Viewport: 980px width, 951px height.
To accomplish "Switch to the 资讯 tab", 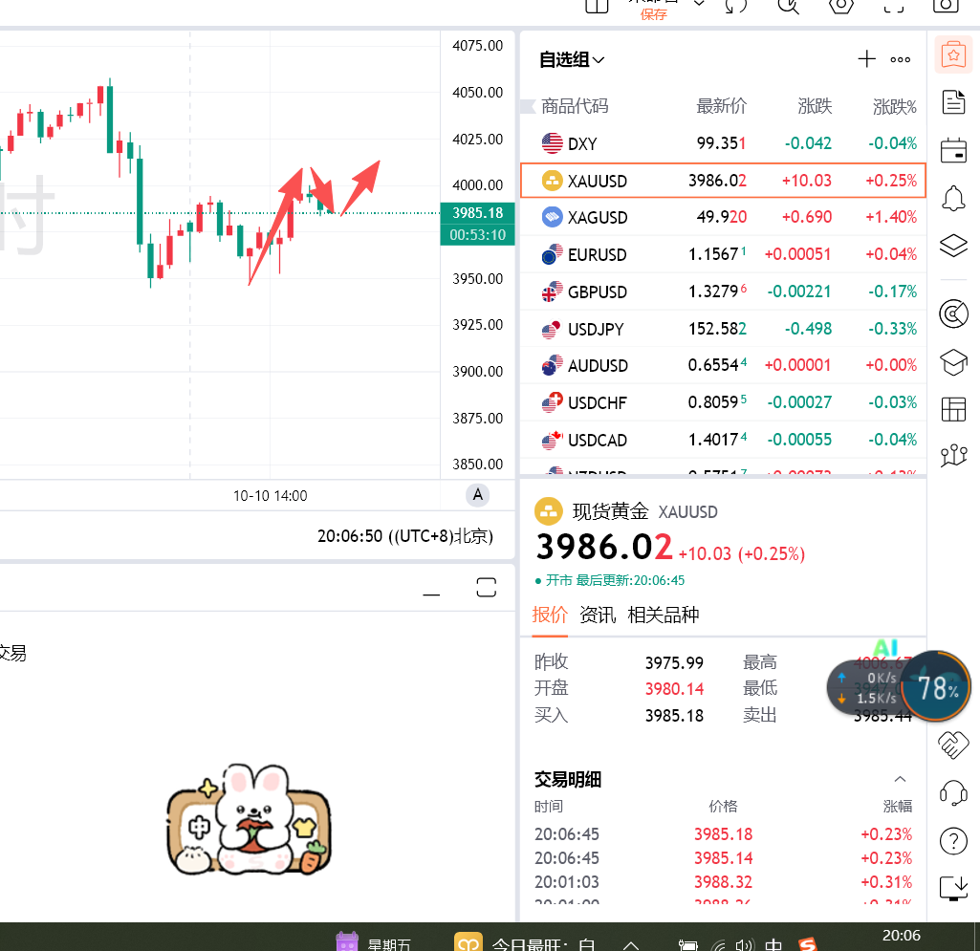I will coord(598,615).
